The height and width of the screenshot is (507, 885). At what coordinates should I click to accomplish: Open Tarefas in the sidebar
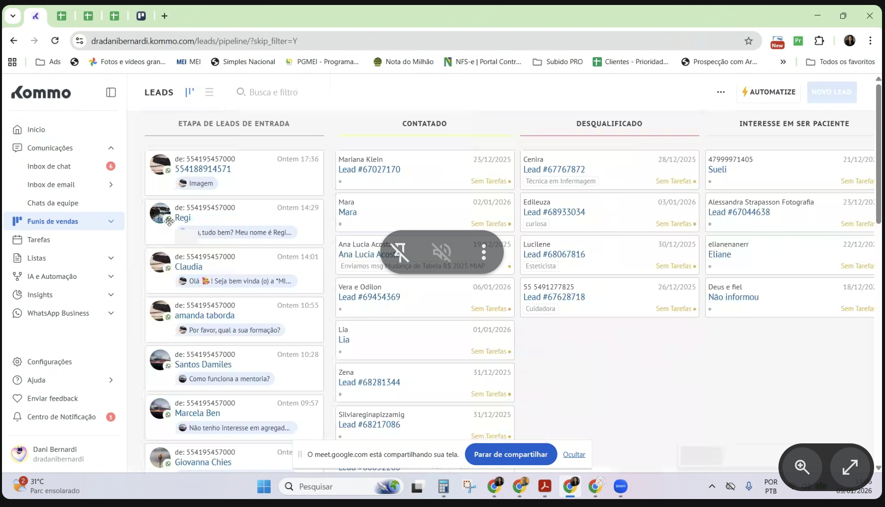point(39,240)
